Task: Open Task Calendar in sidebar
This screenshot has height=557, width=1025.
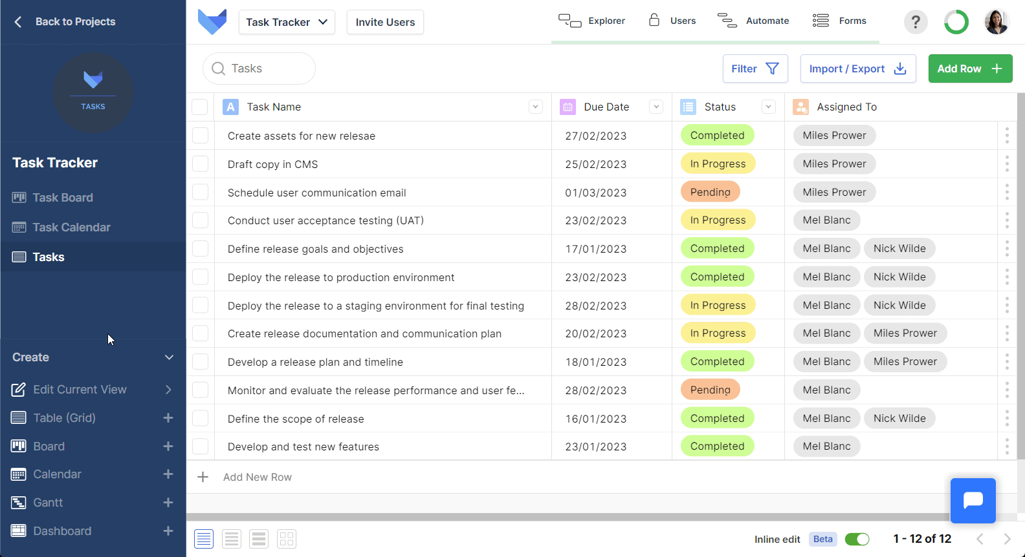Action: [93, 227]
